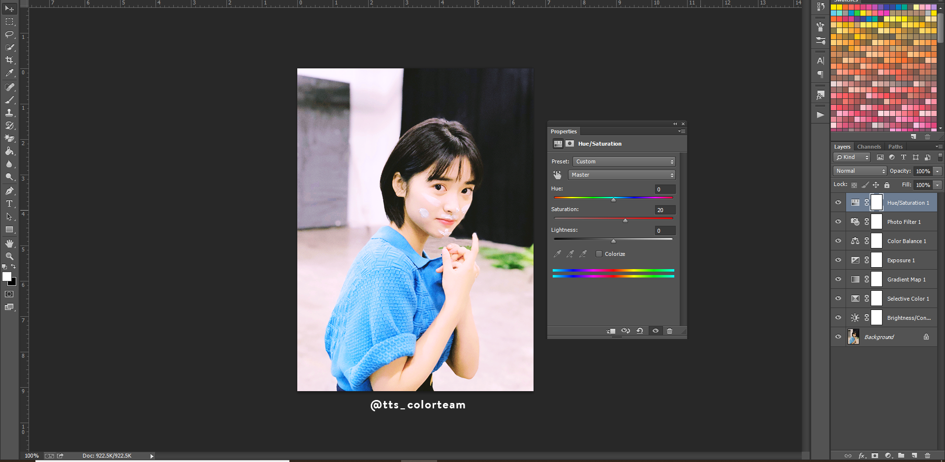This screenshot has height=462, width=945.
Task: Click the Saturation slider handle
Action: [x=625, y=220]
